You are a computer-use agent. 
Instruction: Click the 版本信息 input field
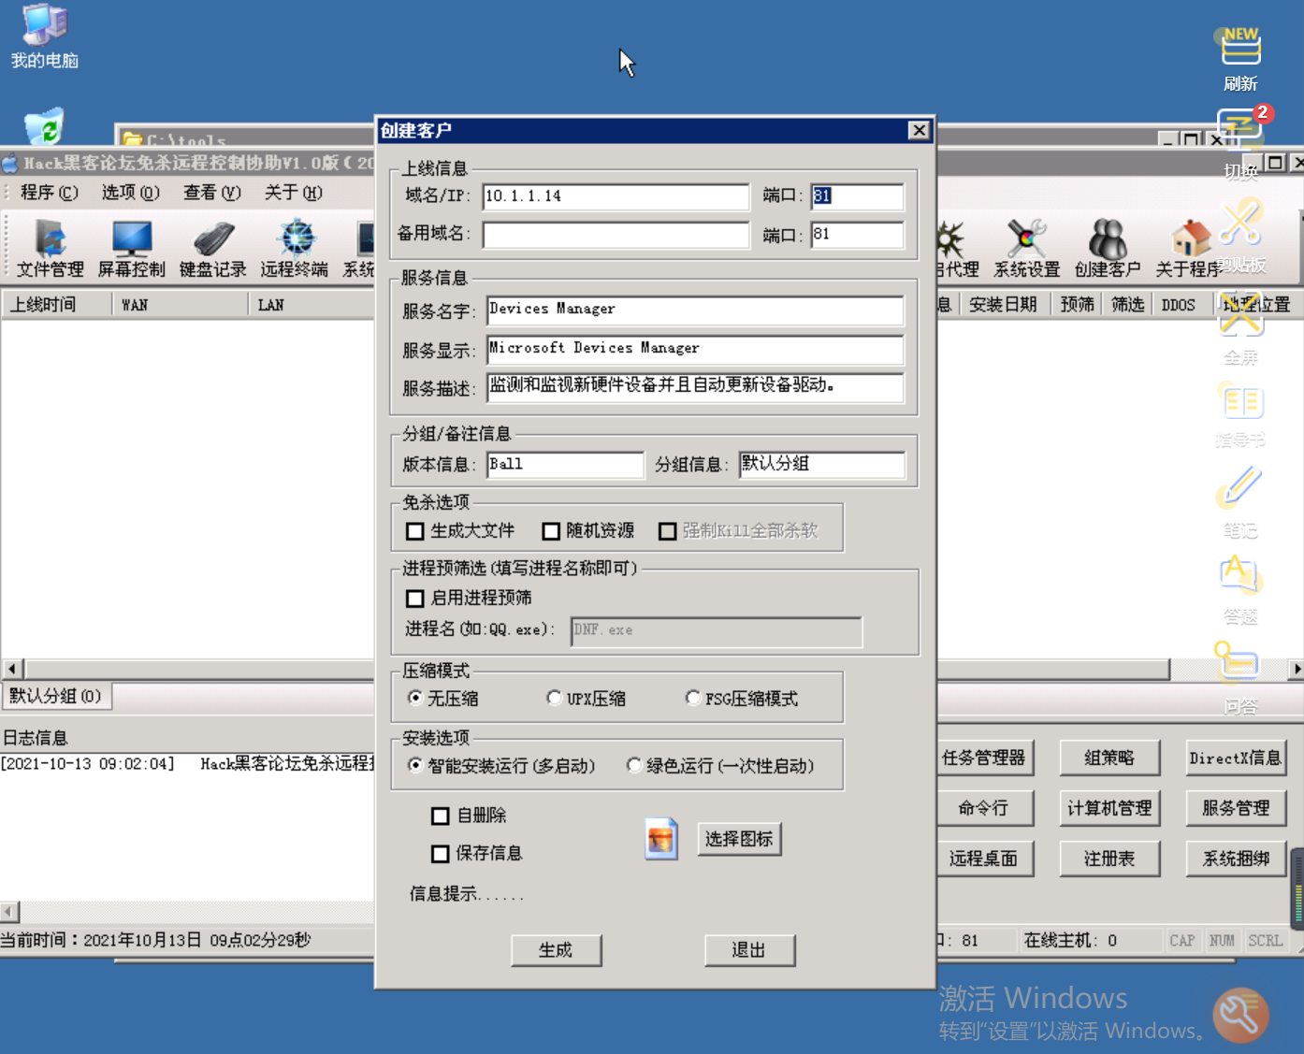[565, 465]
